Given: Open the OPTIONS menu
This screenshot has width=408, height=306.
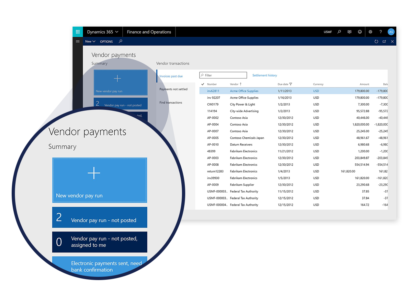Looking at the screenshot, I should point(106,41).
